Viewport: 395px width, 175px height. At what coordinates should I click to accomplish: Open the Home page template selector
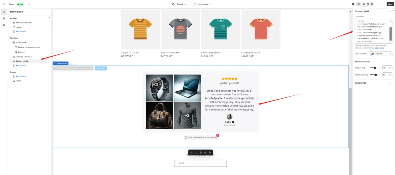point(202,4)
